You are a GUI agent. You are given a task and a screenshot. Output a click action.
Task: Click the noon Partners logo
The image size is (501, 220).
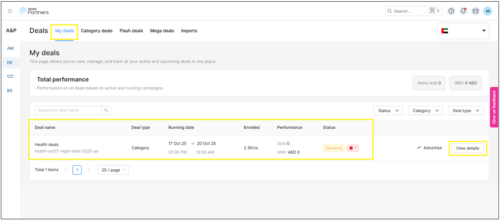pos(34,11)
